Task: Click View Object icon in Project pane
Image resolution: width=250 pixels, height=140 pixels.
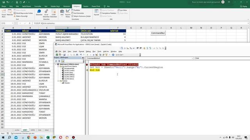Action: (59, 61)
